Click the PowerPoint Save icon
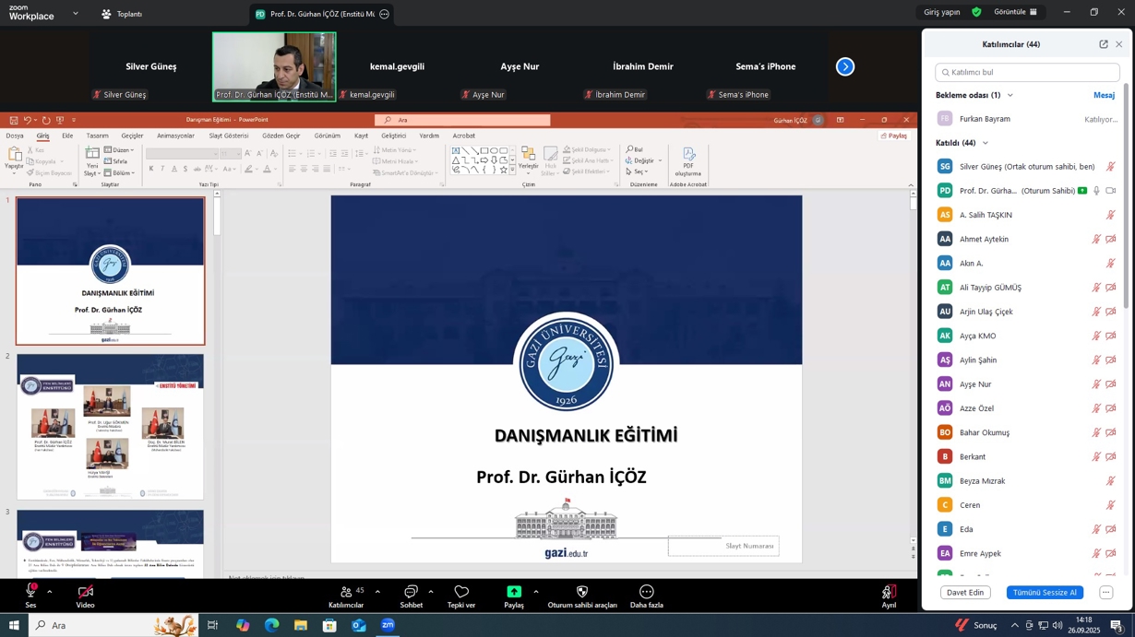Viewport: 1135px width, 637px height. 13,120
